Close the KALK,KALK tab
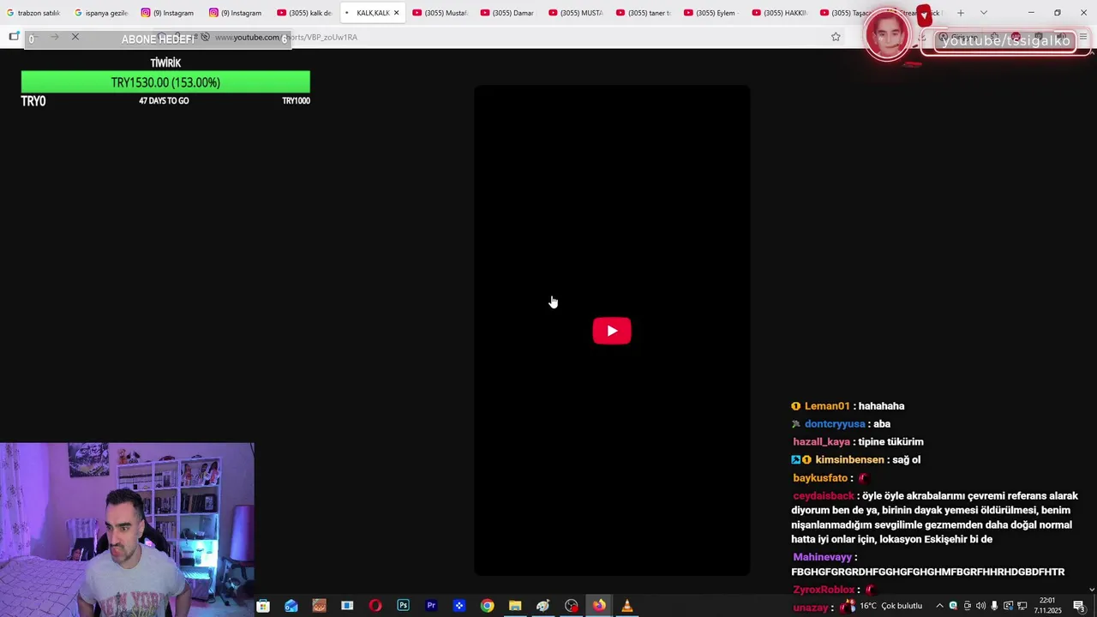This screenshot has height=617, width=1097. (396, 13)
